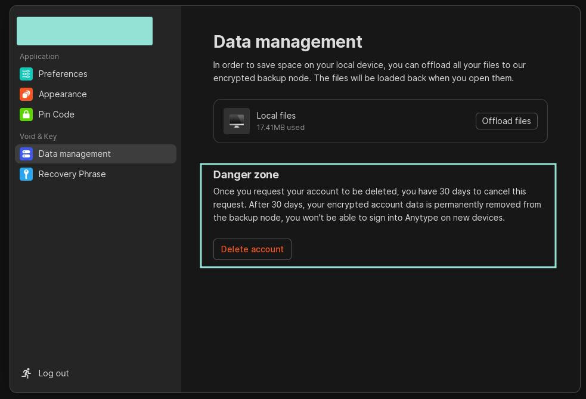The height and width of the screenshot is (399, 586).
Task: Open the Preferences section
Action: 63,74
